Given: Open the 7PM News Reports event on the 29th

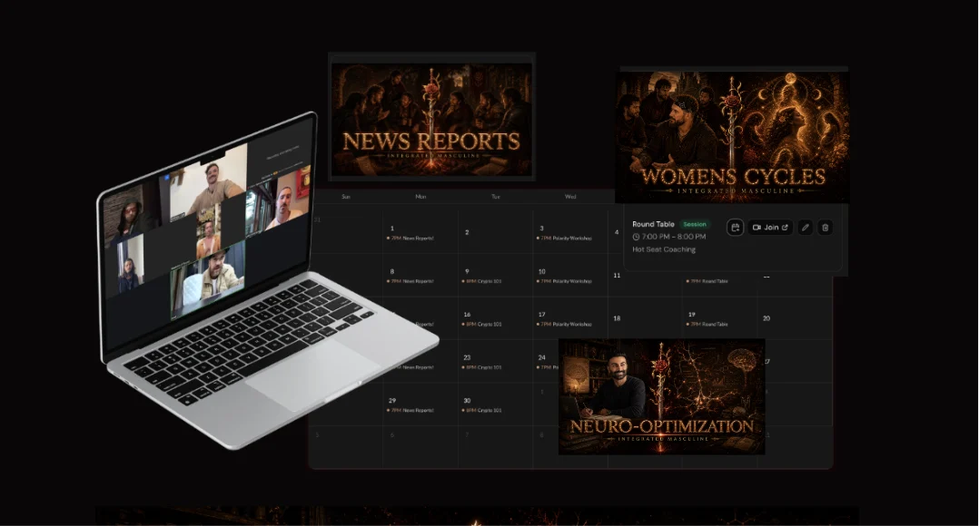Looking at the screenshot, I should pyautogui.click(x=410, y=410).
